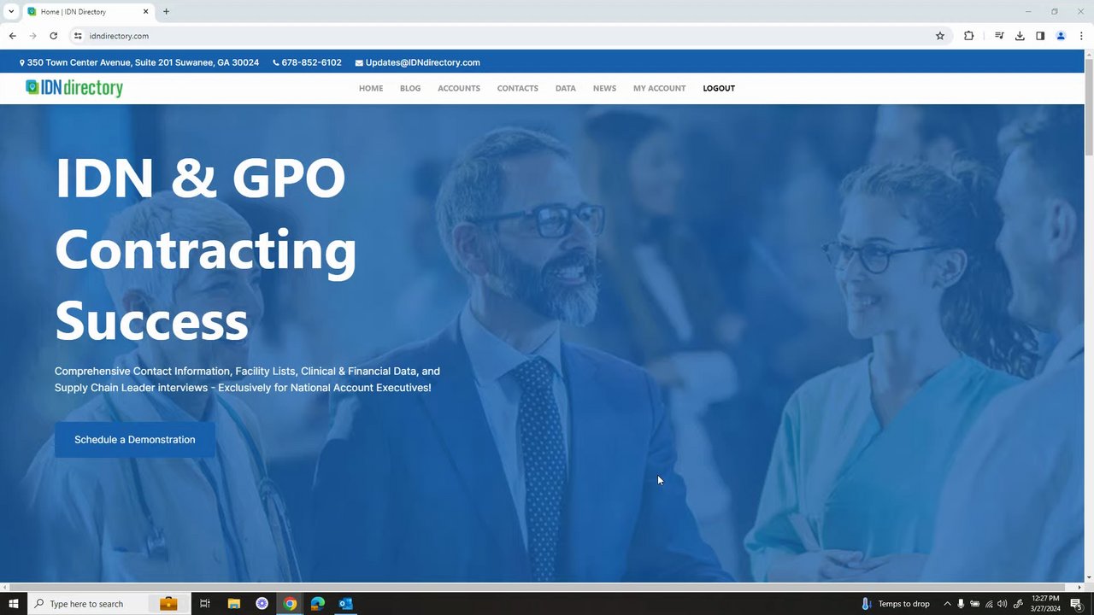The width and height of the screenshot is (1094, 615).
Task: Toggle the Chrome side panel icon
Action: pyautogui.click(x=1040, y=36)
